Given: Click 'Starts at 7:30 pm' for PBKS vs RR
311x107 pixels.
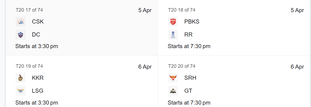Looking at the screenshot, I should tap(189, 46).
